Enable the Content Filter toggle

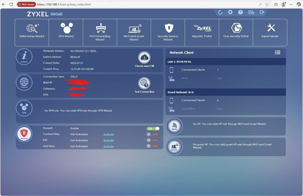click(153, 134)
